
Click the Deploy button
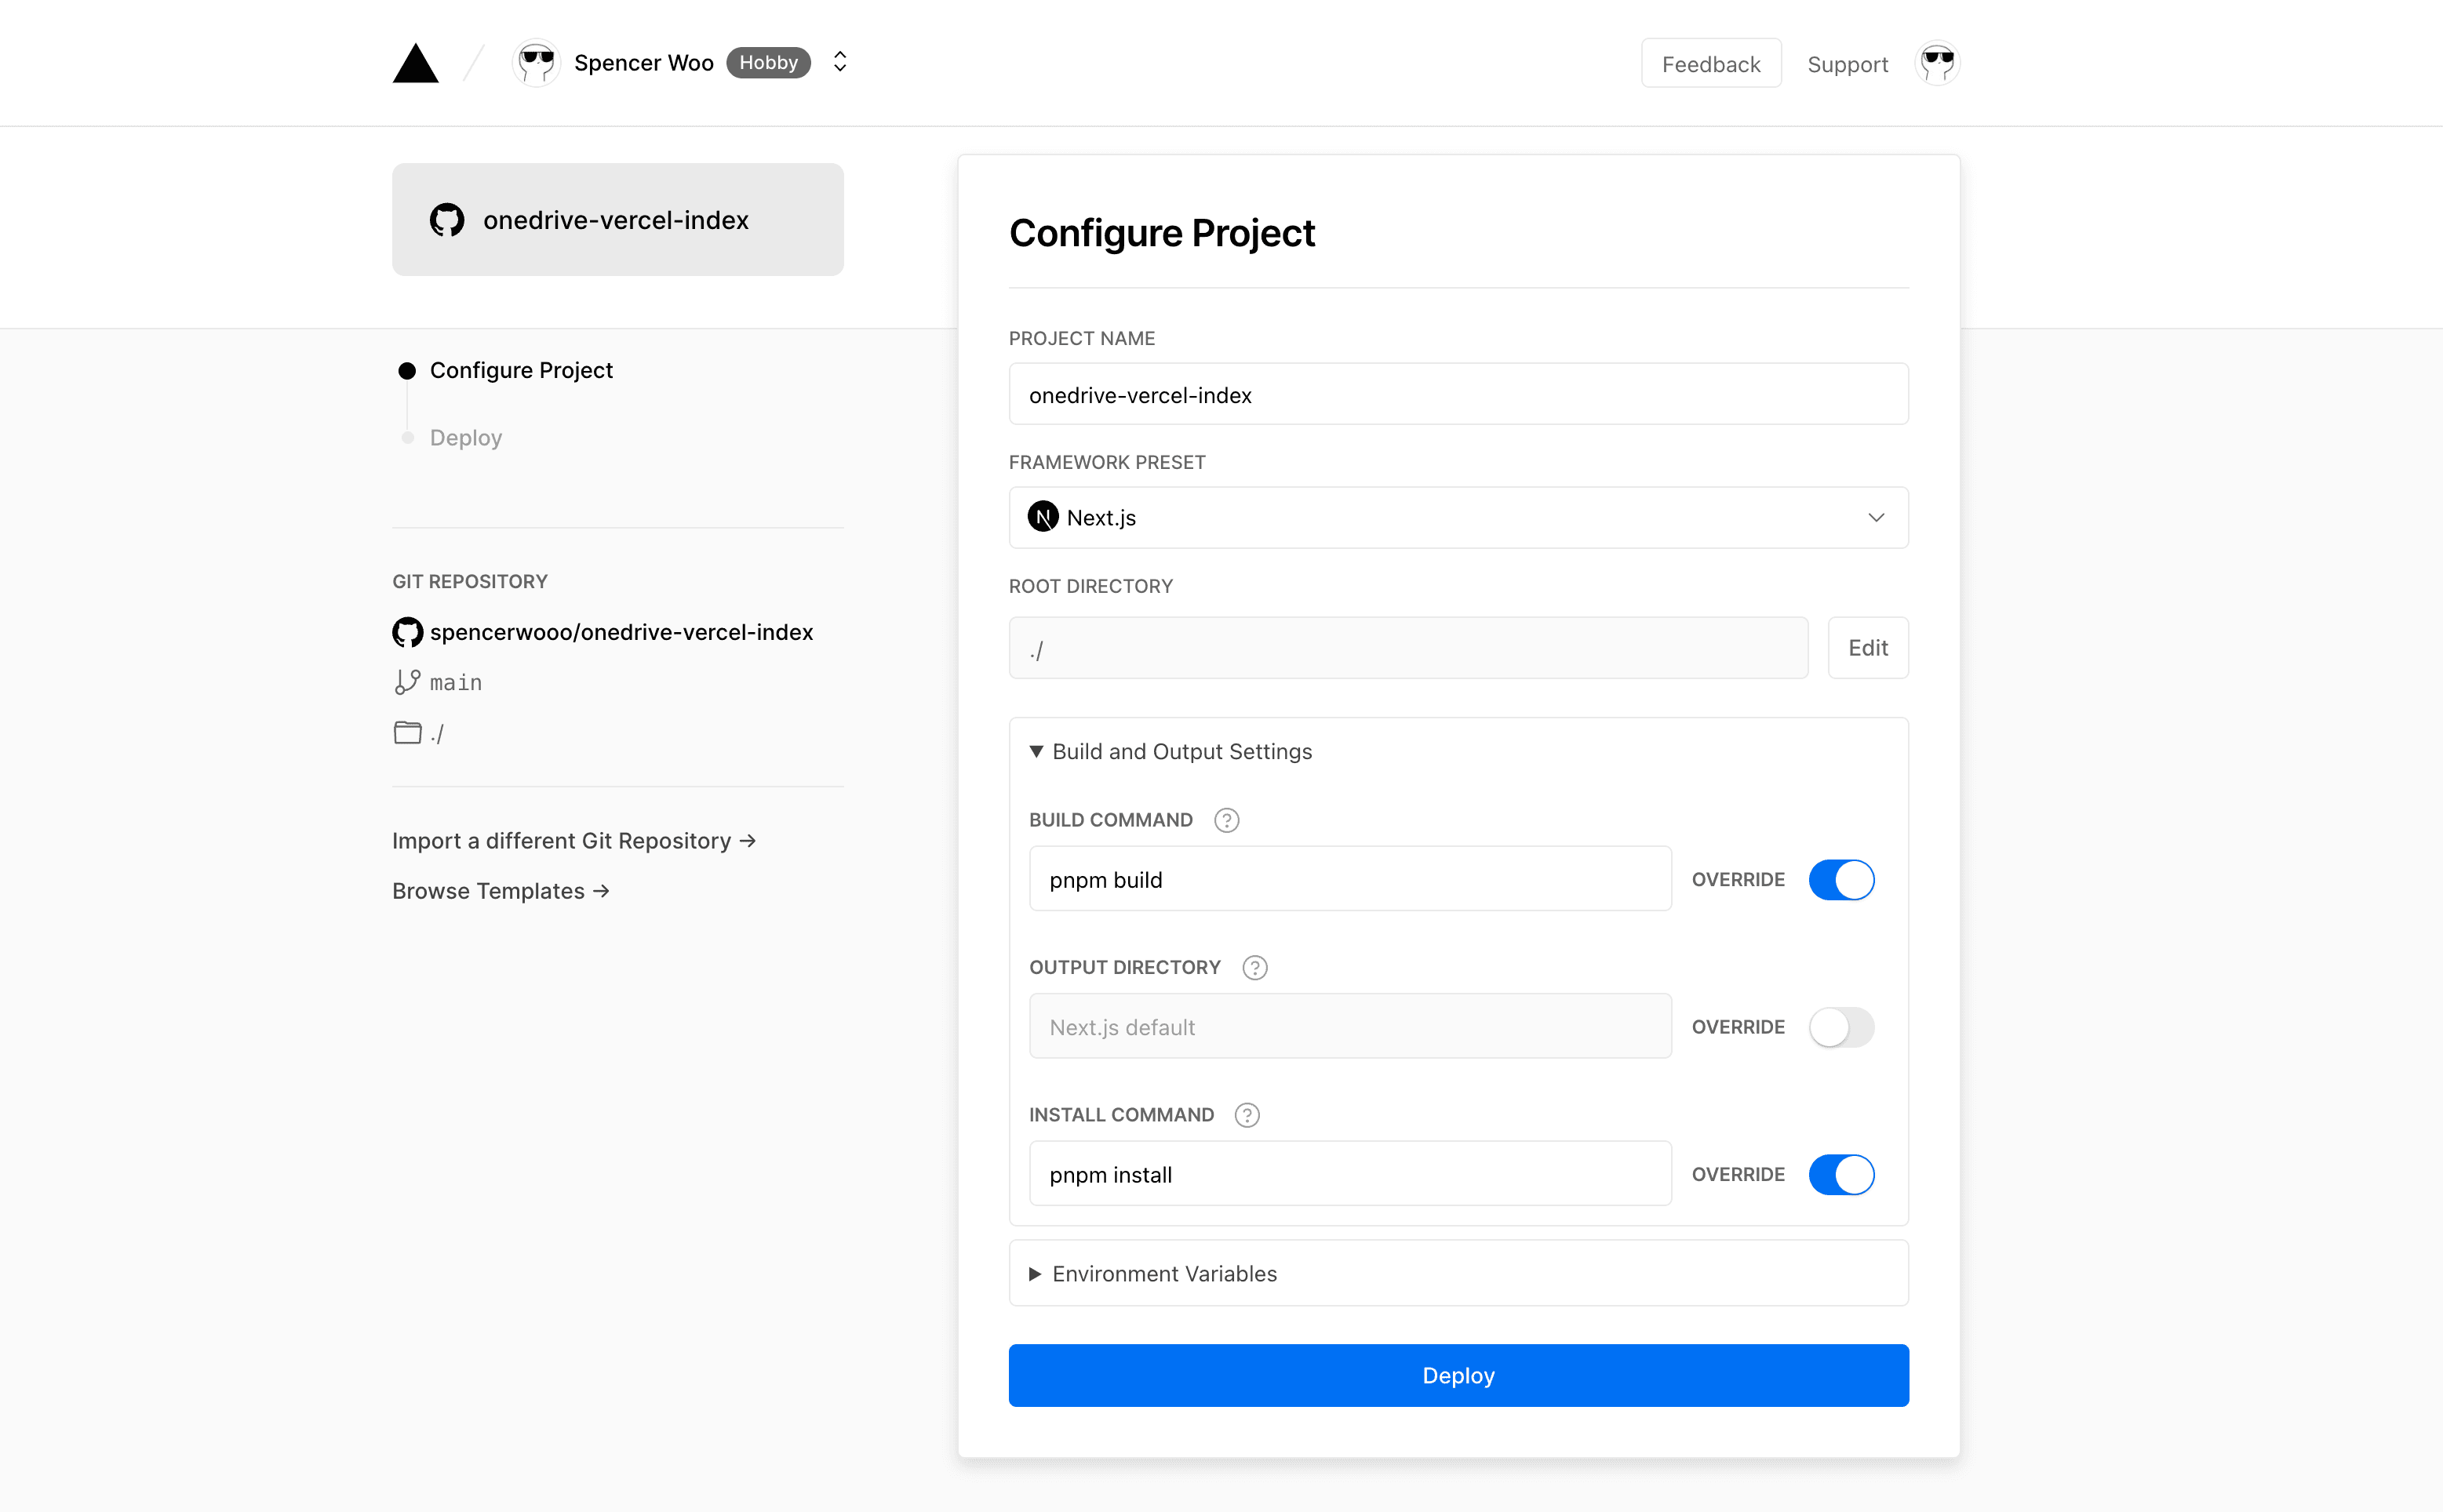[x=1458, y=1375]
